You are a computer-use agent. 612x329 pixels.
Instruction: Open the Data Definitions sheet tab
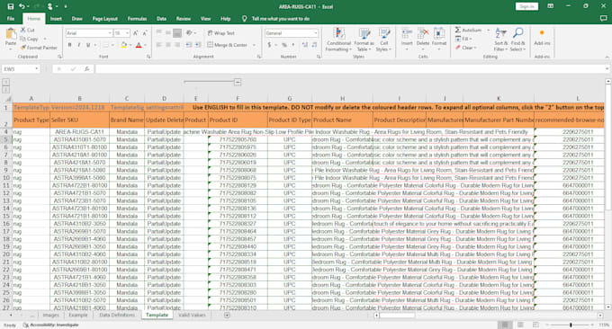[x=117, y=315]
